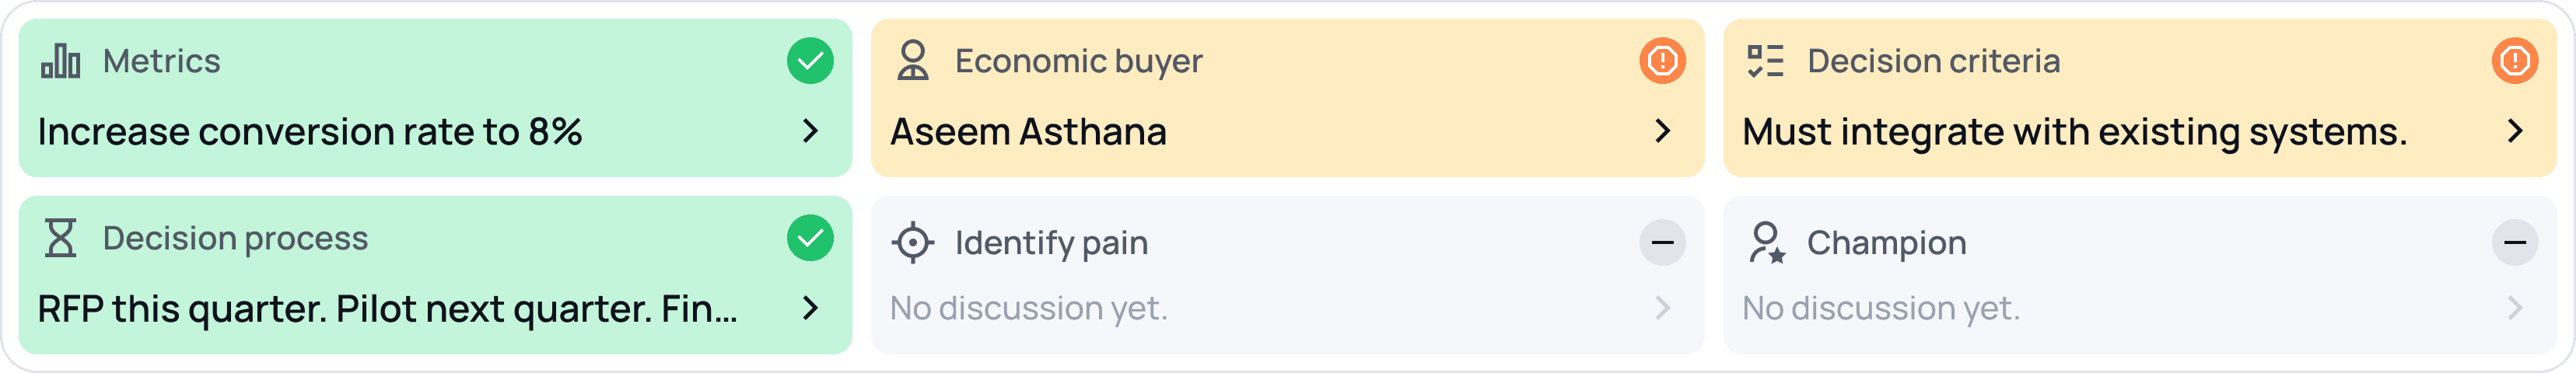Expand the Decision criteria chevron arrow
Image resolution: width=2576 pixels, height=373 pixels.
2514,131
